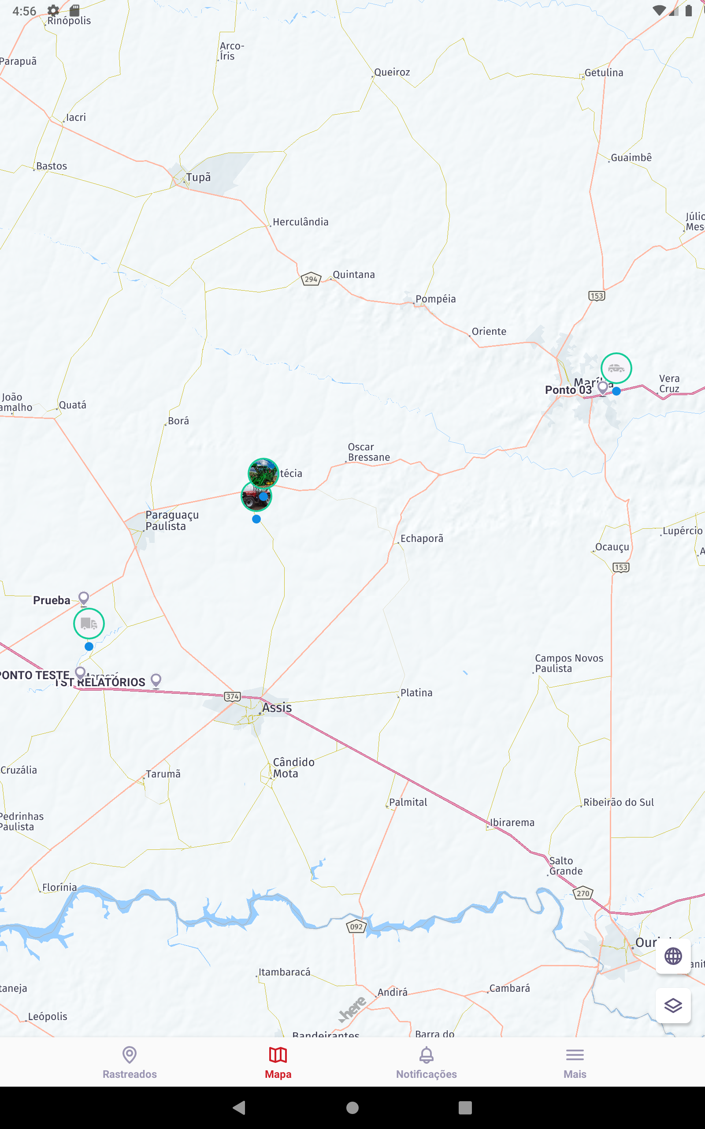The width and height of the screenshot is (705, 1129).
Task: Select the car tracker marker near Marília
Action: pyautogui.click(x=616, y=369)
